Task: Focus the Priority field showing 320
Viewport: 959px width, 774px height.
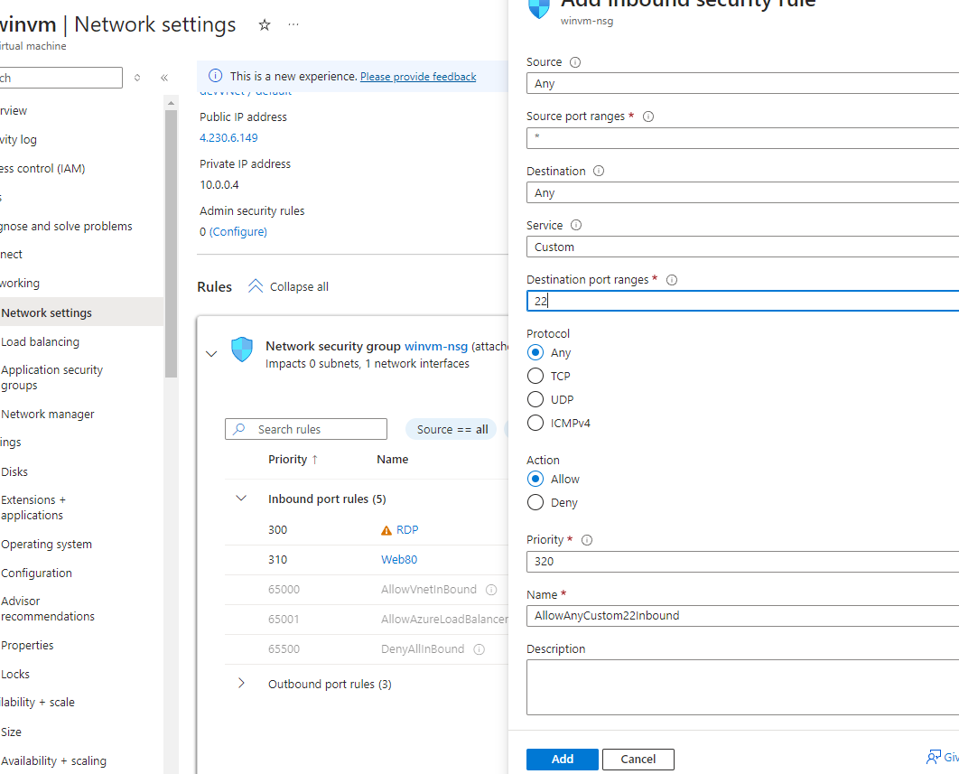Action: click(x=742, y=561)
